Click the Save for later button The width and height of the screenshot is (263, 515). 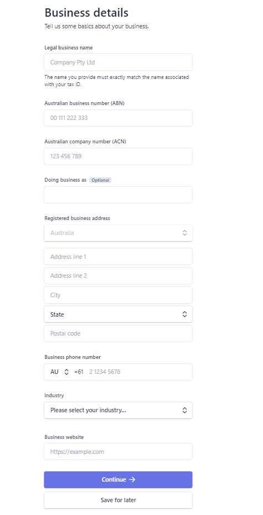coord(118,500)
